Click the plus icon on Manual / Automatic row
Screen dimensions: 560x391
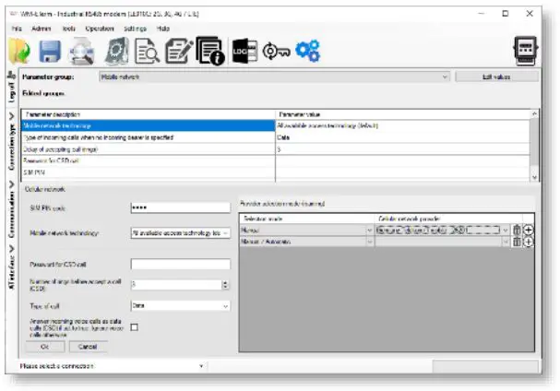(x=529, y=242)
